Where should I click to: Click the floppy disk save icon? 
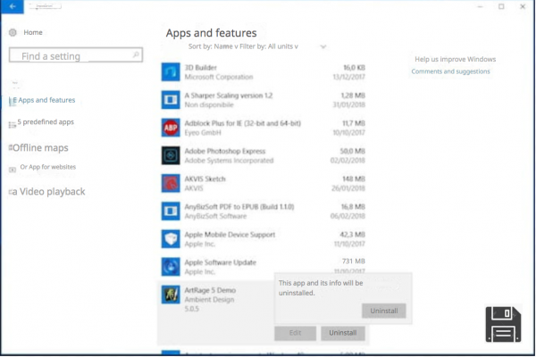pyautogui.click(x=503, y=324)
